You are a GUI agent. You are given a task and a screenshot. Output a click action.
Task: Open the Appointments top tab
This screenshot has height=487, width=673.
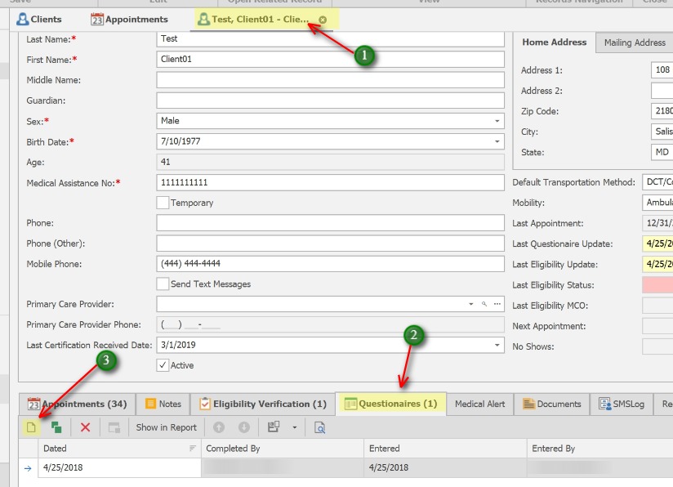(x=129, y=19)
